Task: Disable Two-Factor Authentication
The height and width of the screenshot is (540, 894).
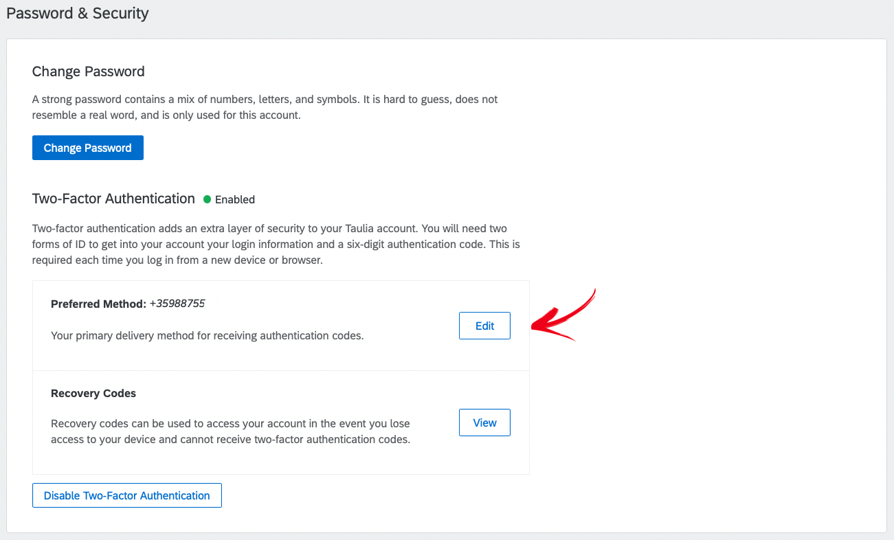Action: 126,495
